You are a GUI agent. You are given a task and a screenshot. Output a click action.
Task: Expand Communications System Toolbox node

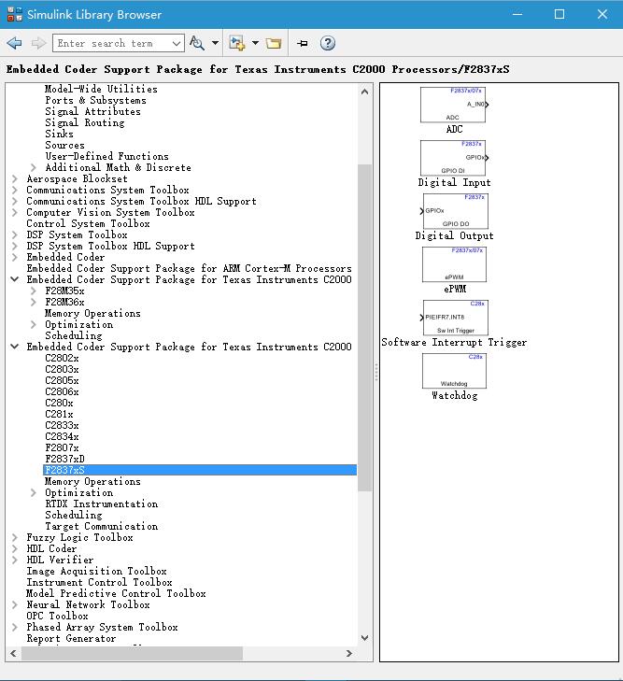pyautogui.click(x=15, y=190)
